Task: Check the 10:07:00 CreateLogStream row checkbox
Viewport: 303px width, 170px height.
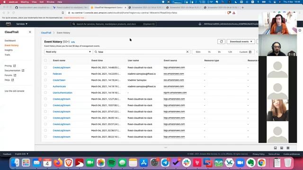Action: (45, 105)
